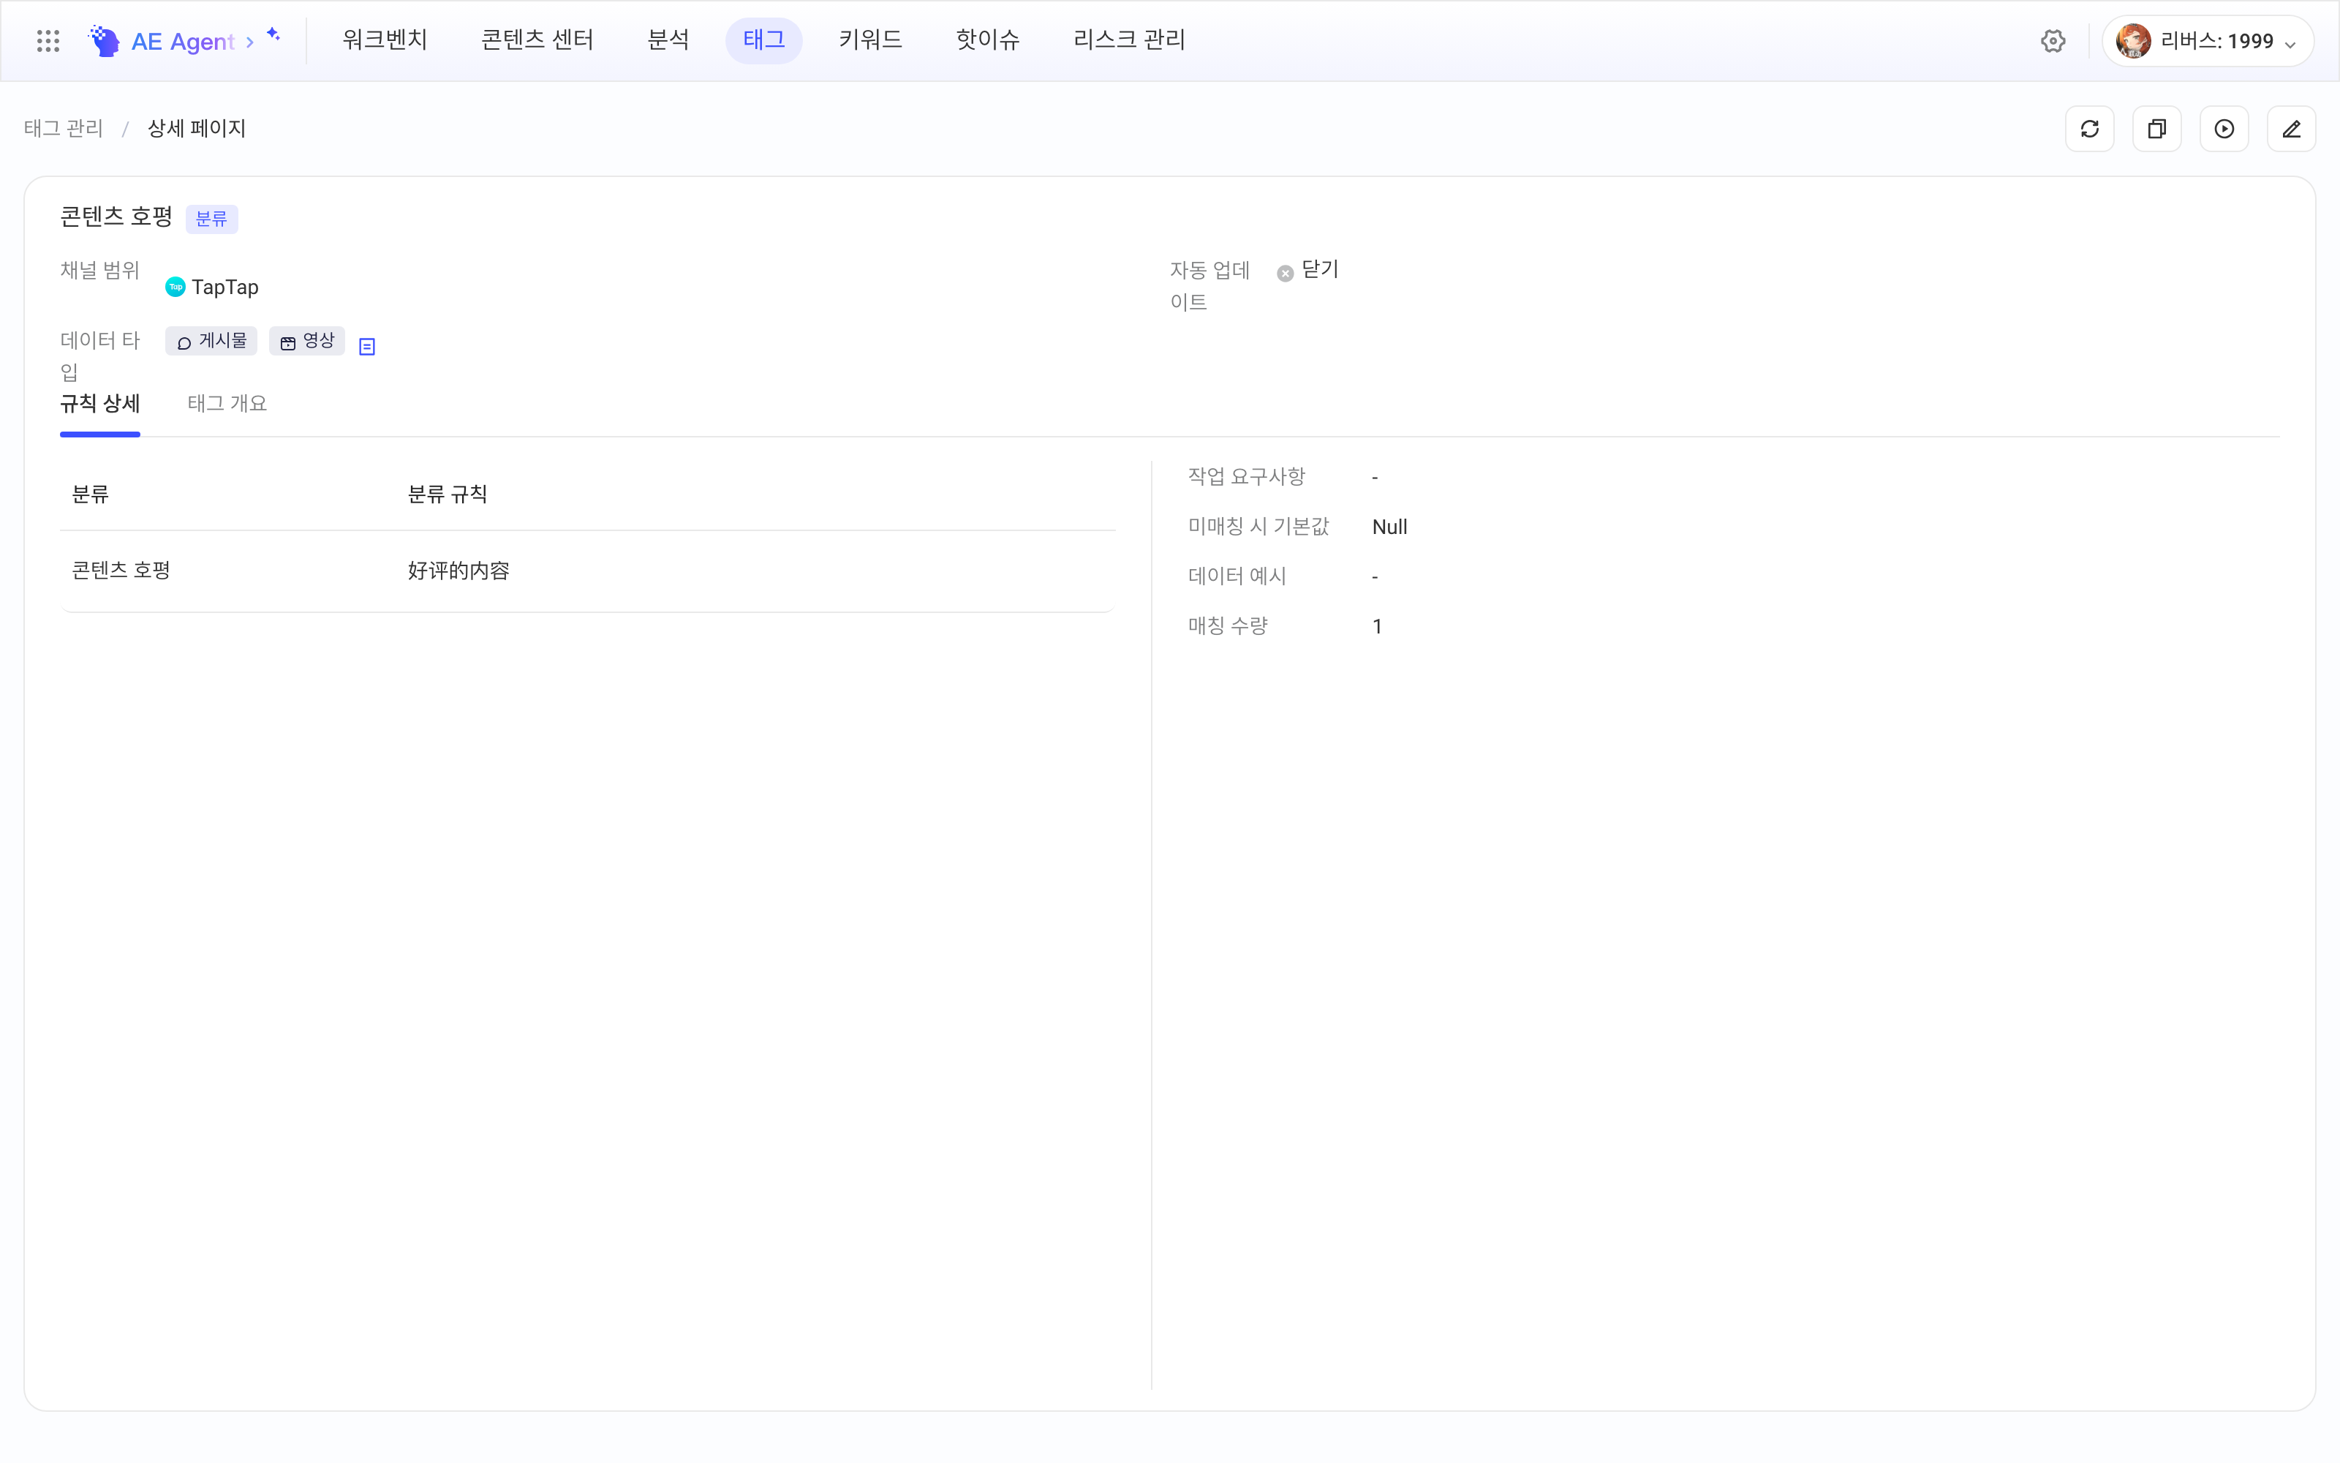Expand the AE Agent chevron arrow
The image size is (2340, 1463).
tap(249, 42)
